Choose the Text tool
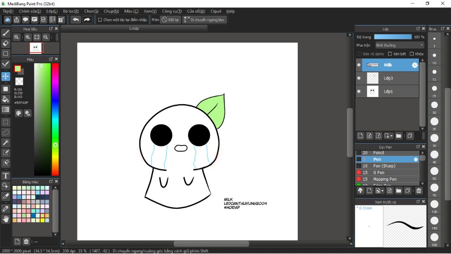Image resolution: width=451 pixels, height=254 pixels. pos(6,175)
